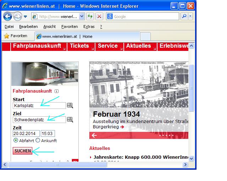Image resolution: width=227 pixels, height=181 pixels.
Task: Click the info icon beside Fahrplanauskunft
Action: coord(56,91)
